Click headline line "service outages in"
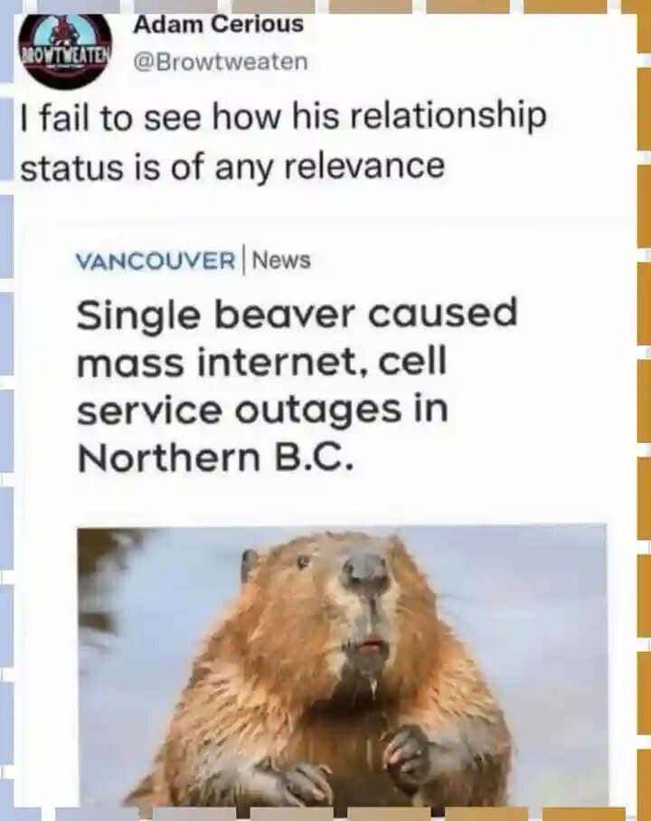This screenshot has width=651, height=821. click(x=262, y=410)
